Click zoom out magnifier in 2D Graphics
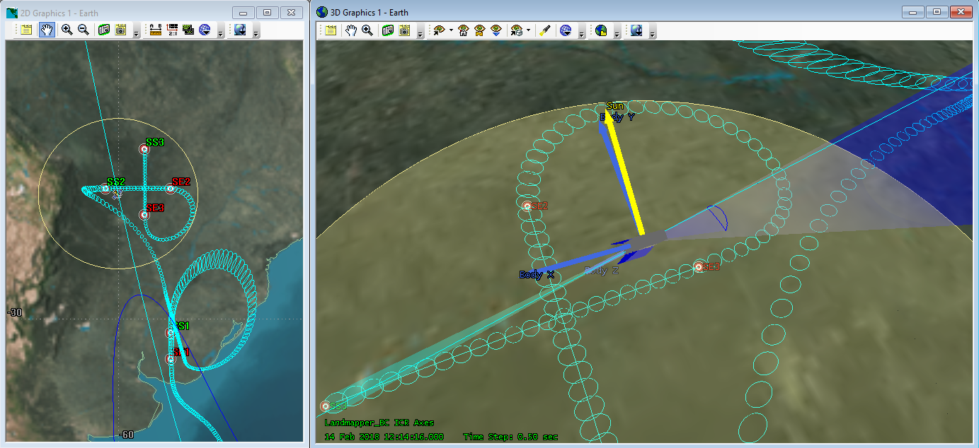The height and width of the screenshot is (448, 979). click(x=83, y=30)
